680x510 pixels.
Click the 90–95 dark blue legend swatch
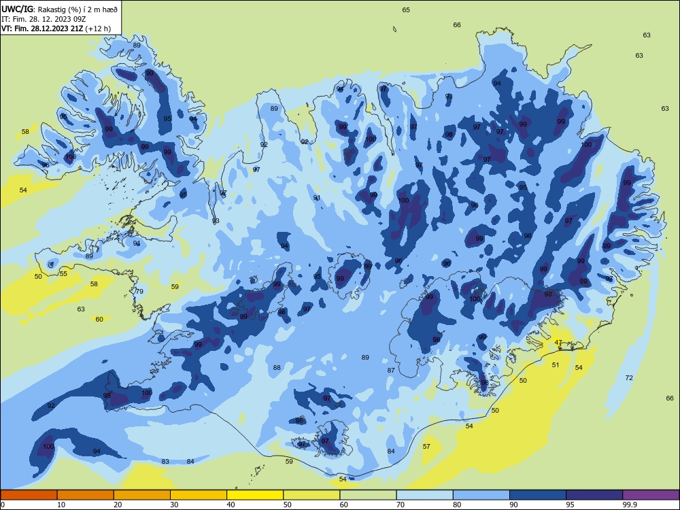click(x=538, y=495)
